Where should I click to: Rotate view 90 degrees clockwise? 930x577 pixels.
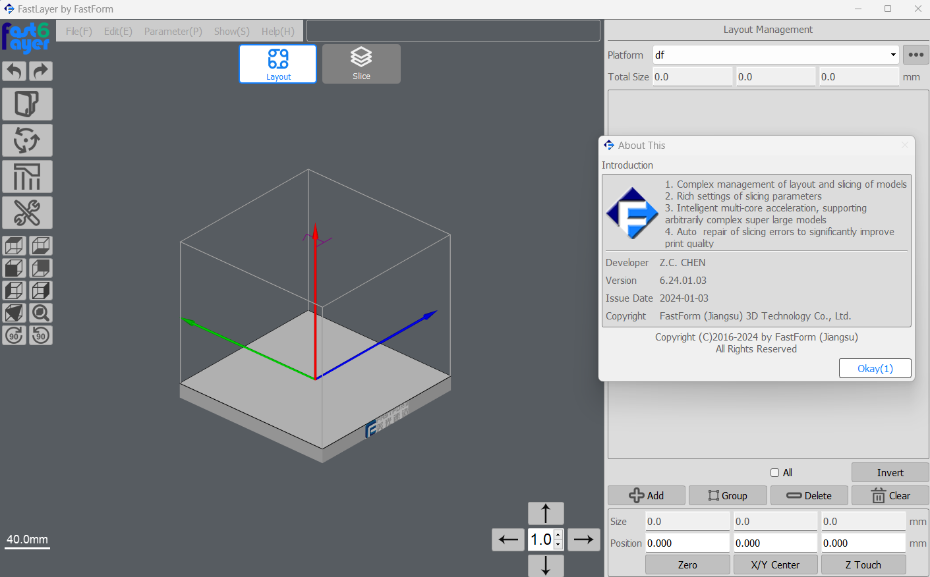14,335
